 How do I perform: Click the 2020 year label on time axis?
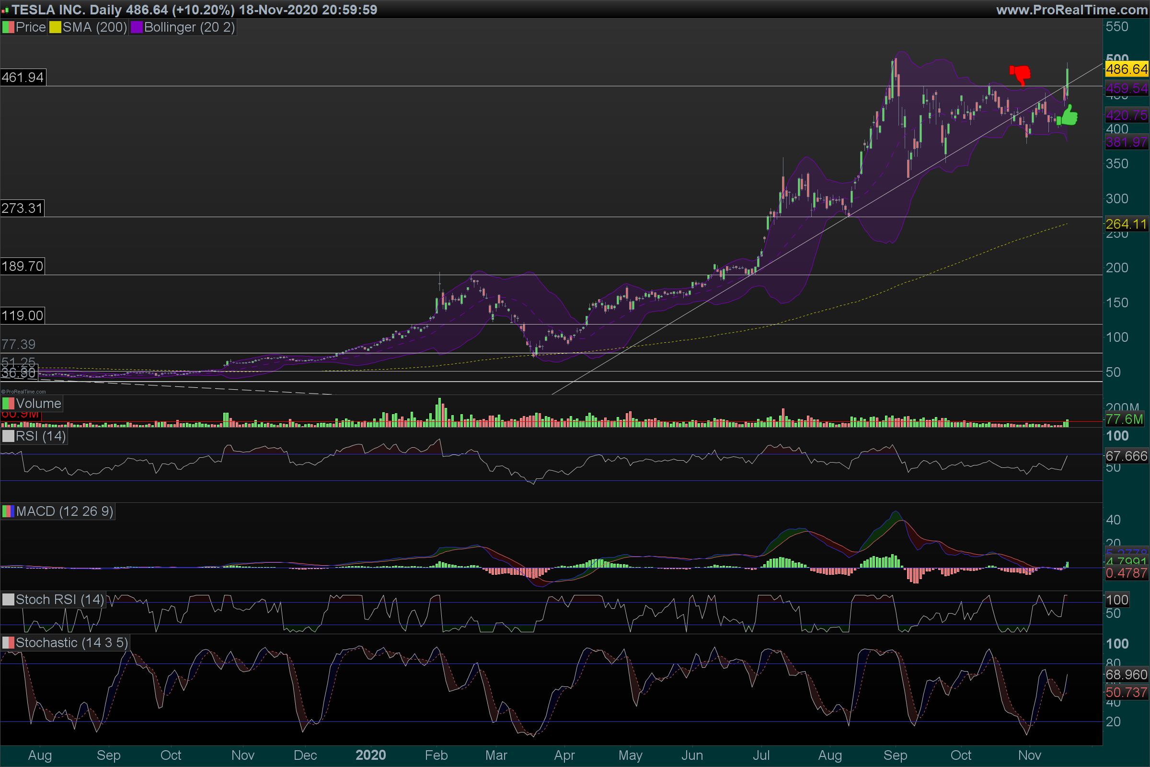click(370, 755)
